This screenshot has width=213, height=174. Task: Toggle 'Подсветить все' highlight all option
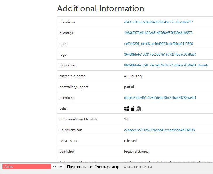[x=79, y=167]
